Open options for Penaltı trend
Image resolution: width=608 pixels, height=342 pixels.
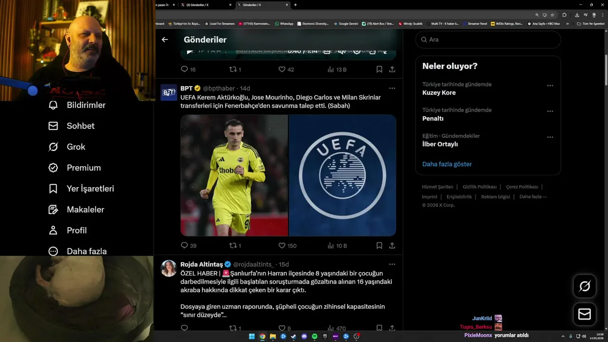[550, 111]
